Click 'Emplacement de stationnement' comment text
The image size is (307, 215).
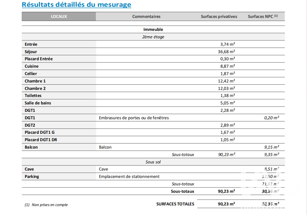(129, 176)
